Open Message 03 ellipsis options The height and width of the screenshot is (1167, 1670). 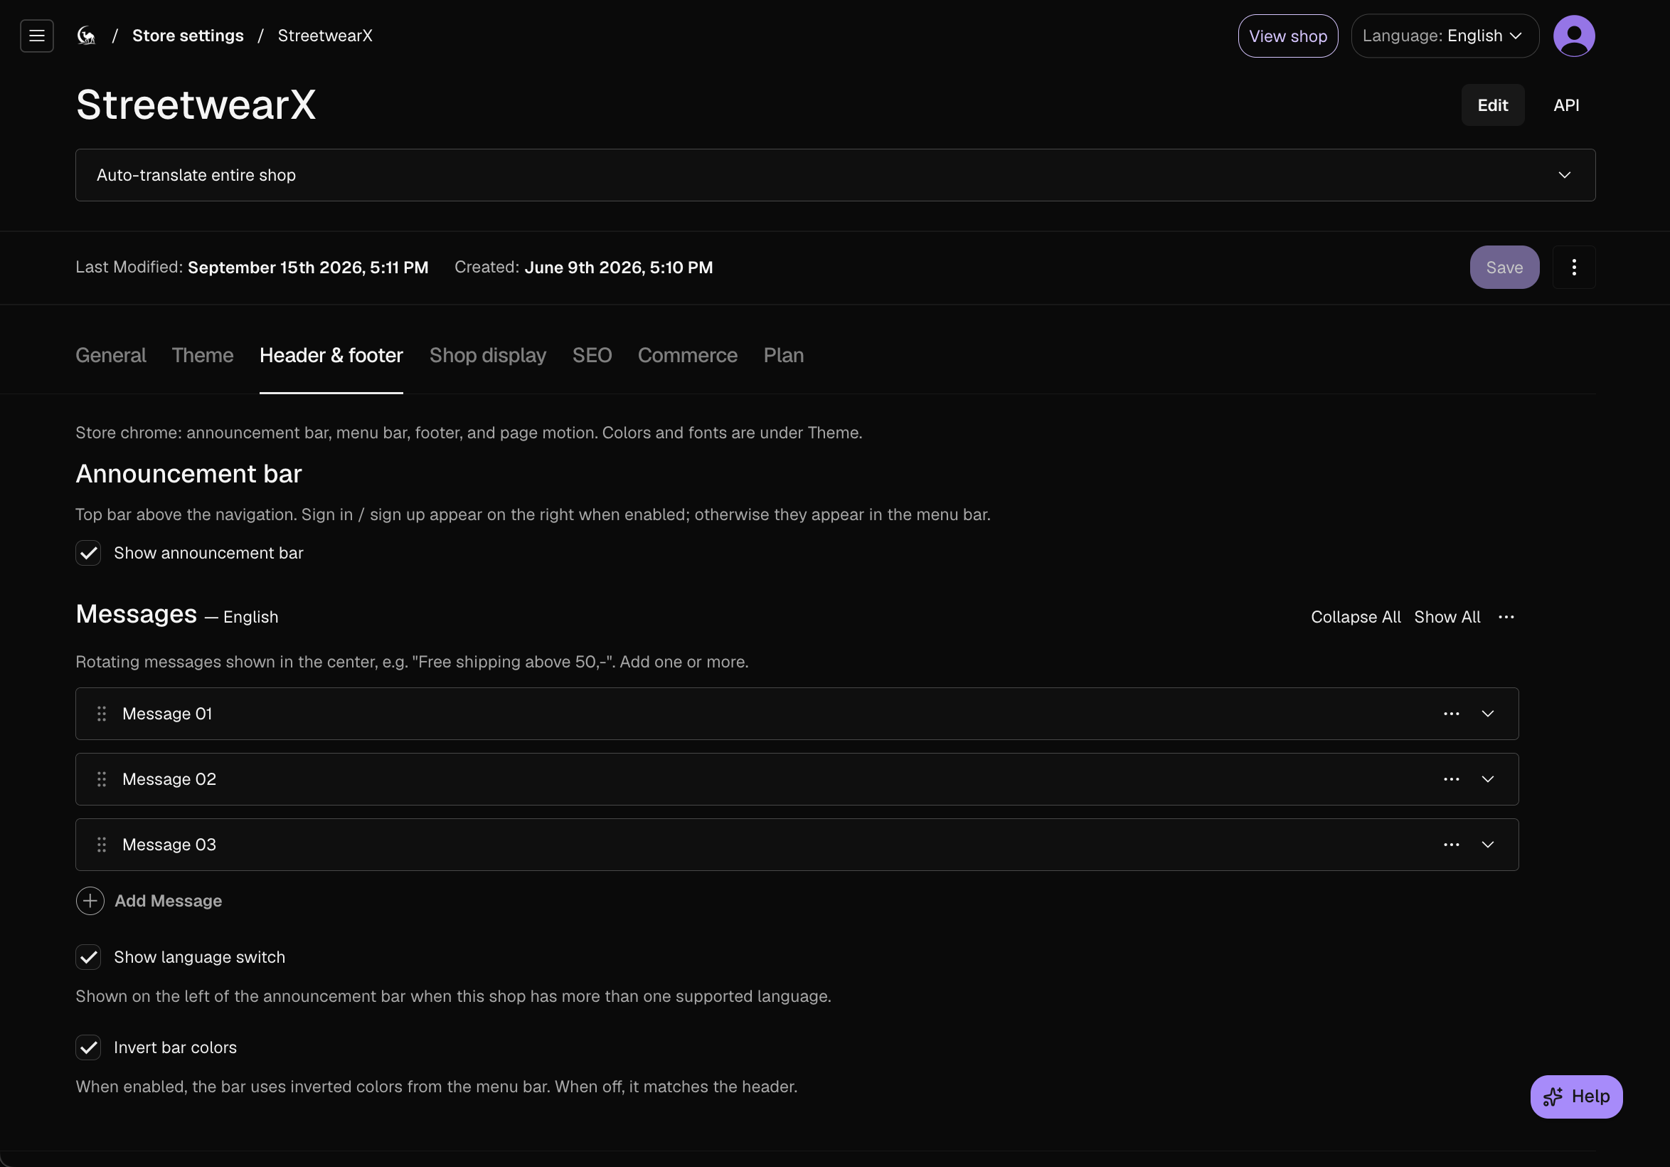pos(1451,845)
